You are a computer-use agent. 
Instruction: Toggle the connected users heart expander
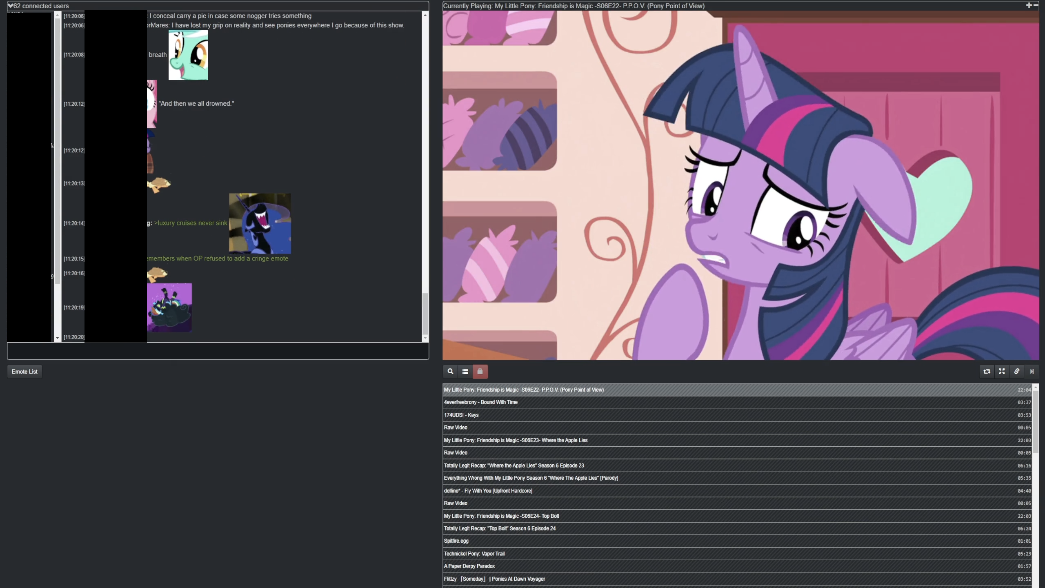click(11, 6)
